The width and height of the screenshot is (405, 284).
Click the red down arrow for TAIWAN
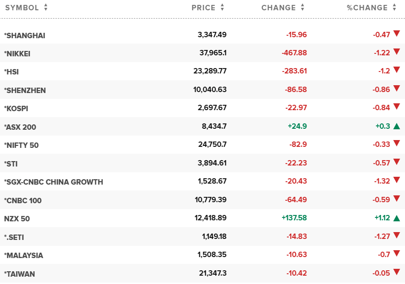pyautogui.click(x=396, y=273)
